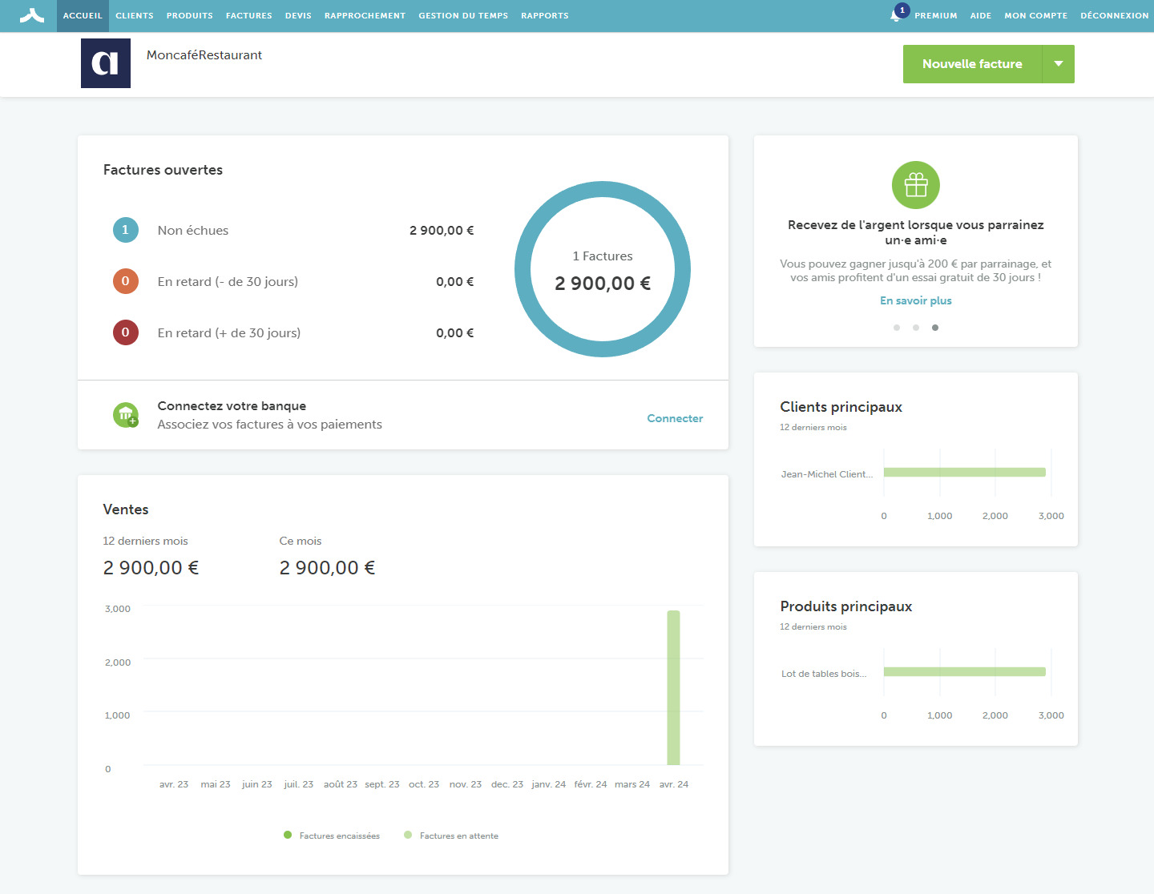The height and width of the screenshot is (894, 1154).
Task: Click the Jean-Michel Client bar
Action: click(965, 473)
